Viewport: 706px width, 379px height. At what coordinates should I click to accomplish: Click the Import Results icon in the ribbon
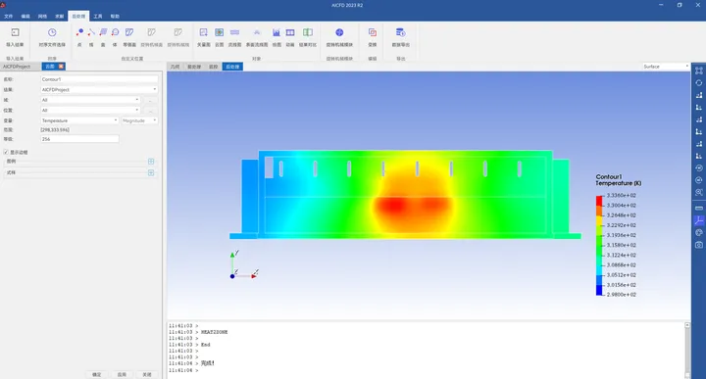pyautogui.click(x=15, y=33)
